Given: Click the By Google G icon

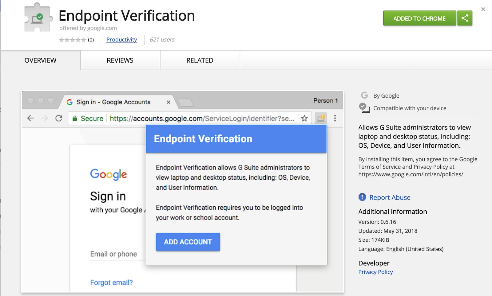Looking at the screenshot, I should (364, 95).
